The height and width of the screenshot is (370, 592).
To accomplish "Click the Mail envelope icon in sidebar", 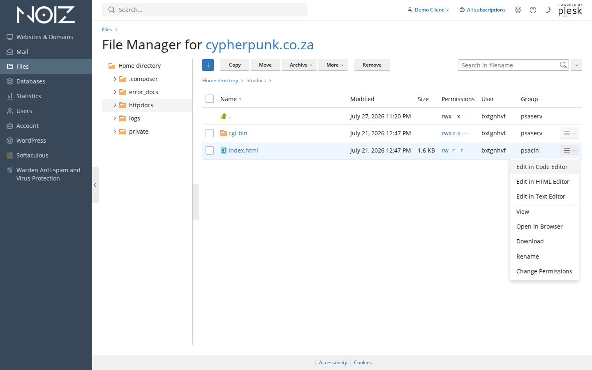I will pyautogui.click(x=10, y=52).
